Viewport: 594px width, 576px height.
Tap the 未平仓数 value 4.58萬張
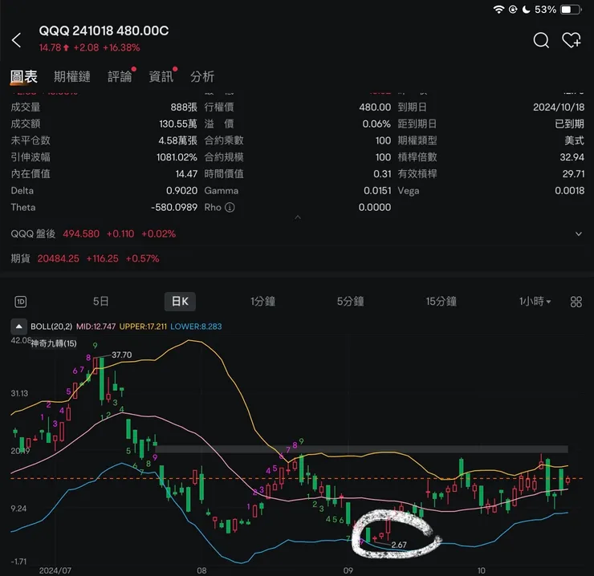(178, 140)
